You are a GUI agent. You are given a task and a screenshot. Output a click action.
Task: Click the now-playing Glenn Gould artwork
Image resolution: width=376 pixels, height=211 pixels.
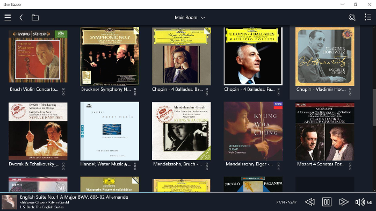click(9, 202)
